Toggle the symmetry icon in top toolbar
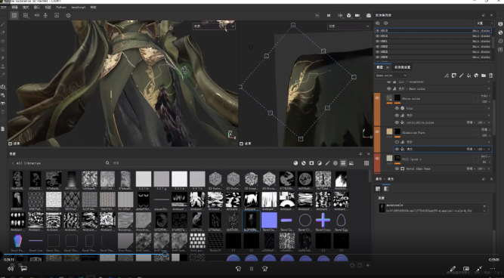The width and height of the screenshot is (504, 278). pos(37,15)
